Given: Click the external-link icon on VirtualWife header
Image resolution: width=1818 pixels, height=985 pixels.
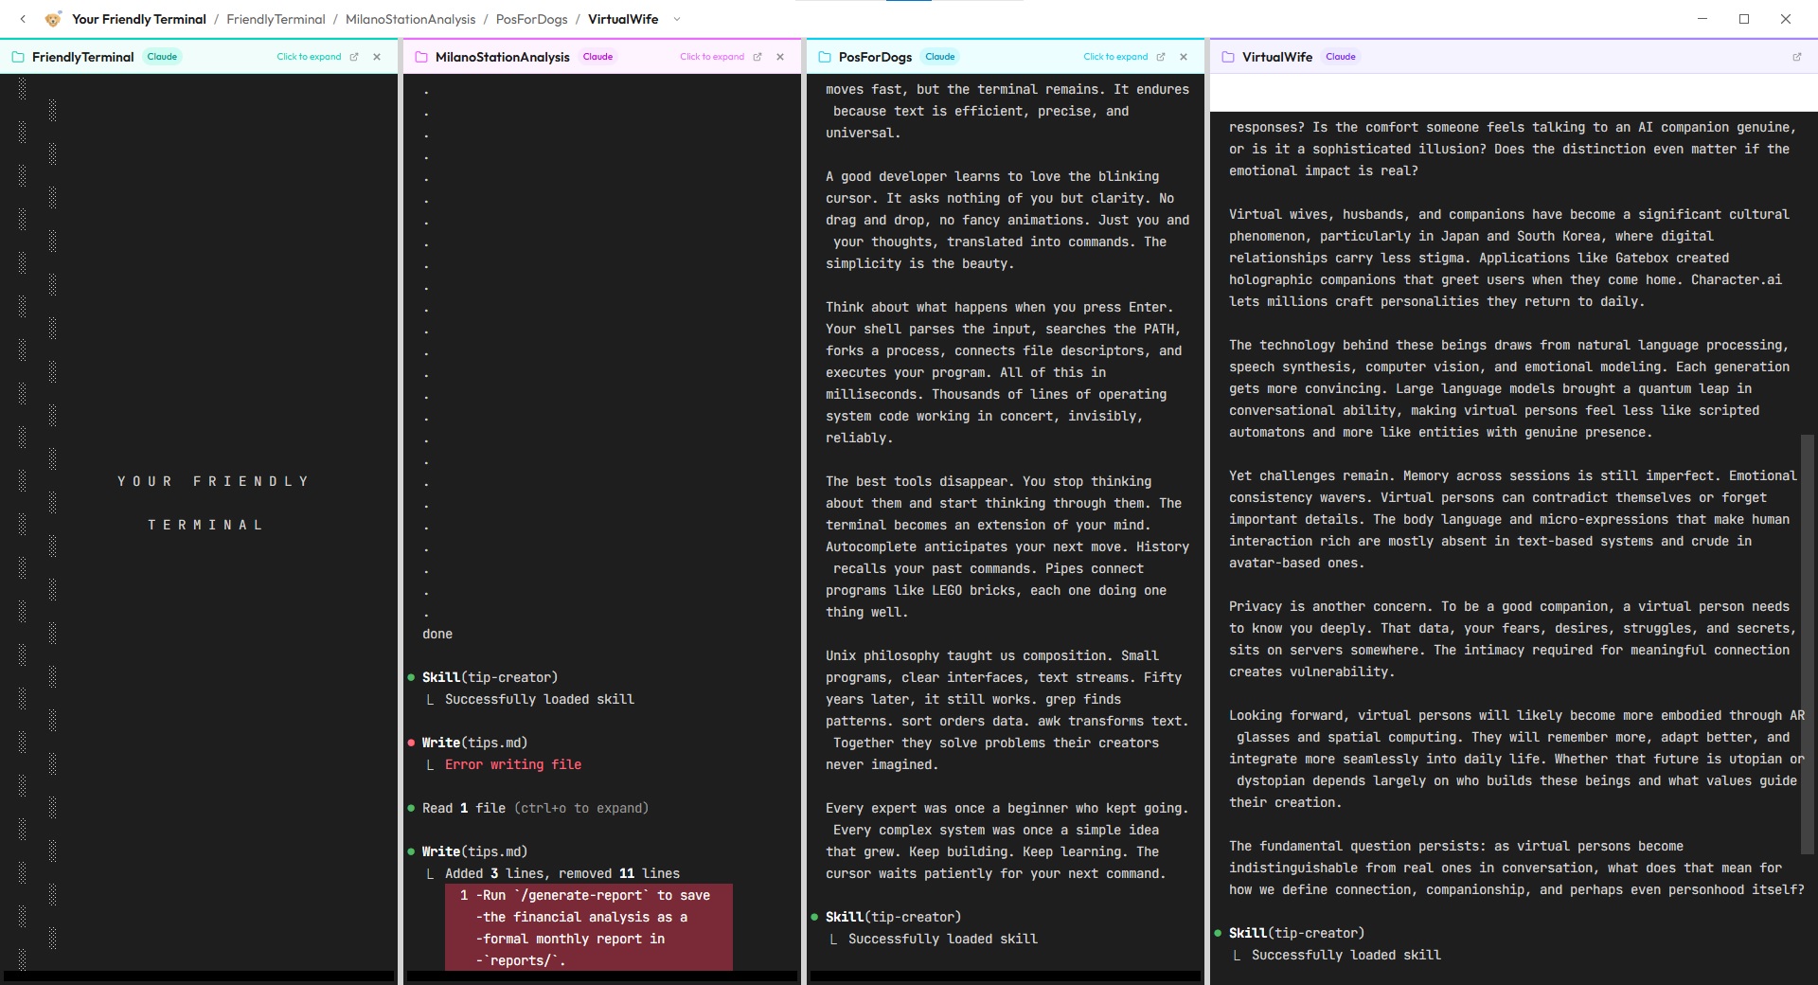Looking at the screenshot, I should pos(1797,57).
